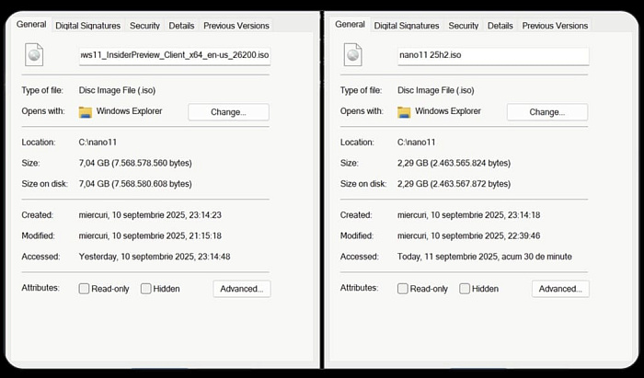Viewport: 644px width, 378px height.
Task: Switch to Security tab in right window
Action: coord(464,26)
